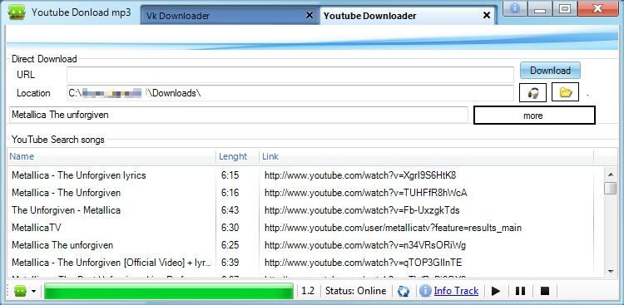624x305 pixels.
Task: Close the Vk Downloader tab
Action: [310, 16]
